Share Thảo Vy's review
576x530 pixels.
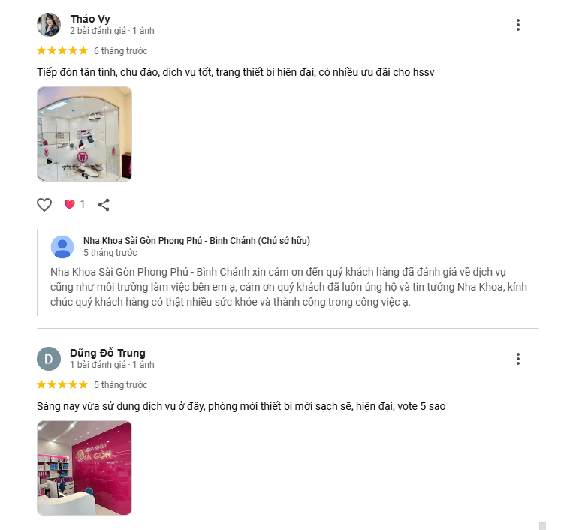tap(104, 205)
